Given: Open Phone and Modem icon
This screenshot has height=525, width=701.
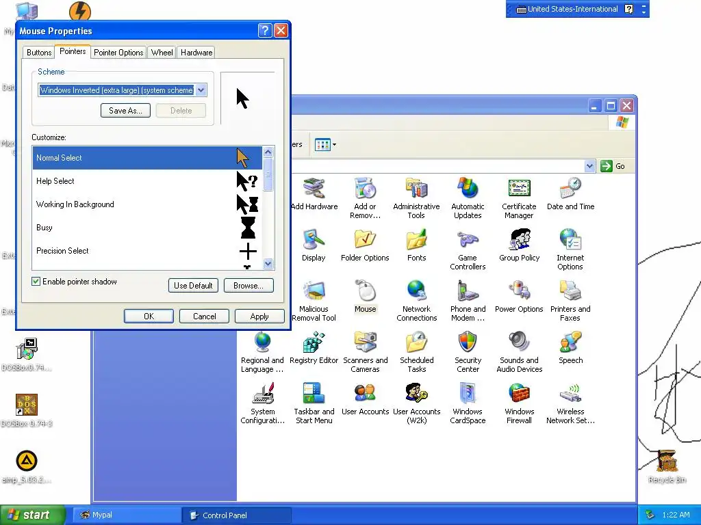Looking at the screenshot, I should point(468,291).
